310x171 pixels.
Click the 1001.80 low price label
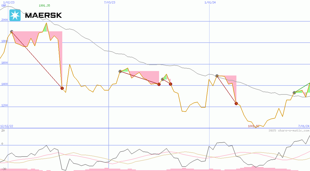click(x=254, y=126)
